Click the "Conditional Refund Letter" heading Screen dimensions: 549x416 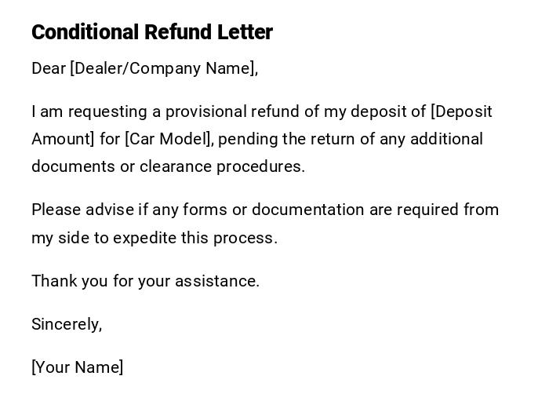(x=151, y=32)
